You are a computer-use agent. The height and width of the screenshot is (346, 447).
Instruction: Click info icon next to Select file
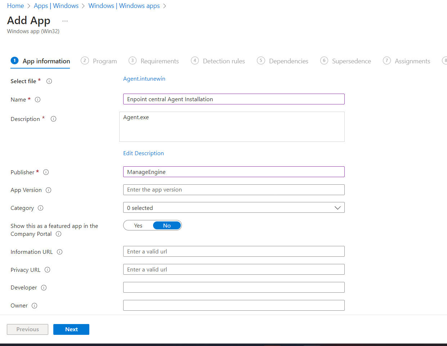click(49, 81)
